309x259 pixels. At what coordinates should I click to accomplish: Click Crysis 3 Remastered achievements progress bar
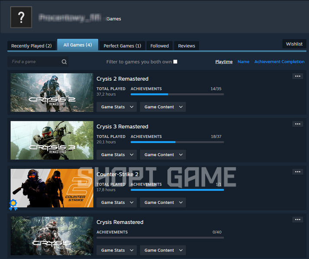[177, 142]
